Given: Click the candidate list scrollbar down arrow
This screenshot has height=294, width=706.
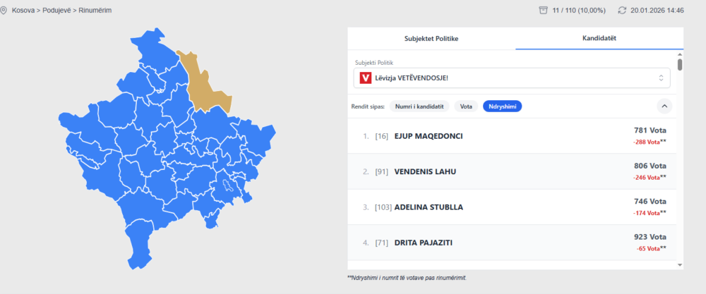Looking at the screenshot, I should pos(680,264).
